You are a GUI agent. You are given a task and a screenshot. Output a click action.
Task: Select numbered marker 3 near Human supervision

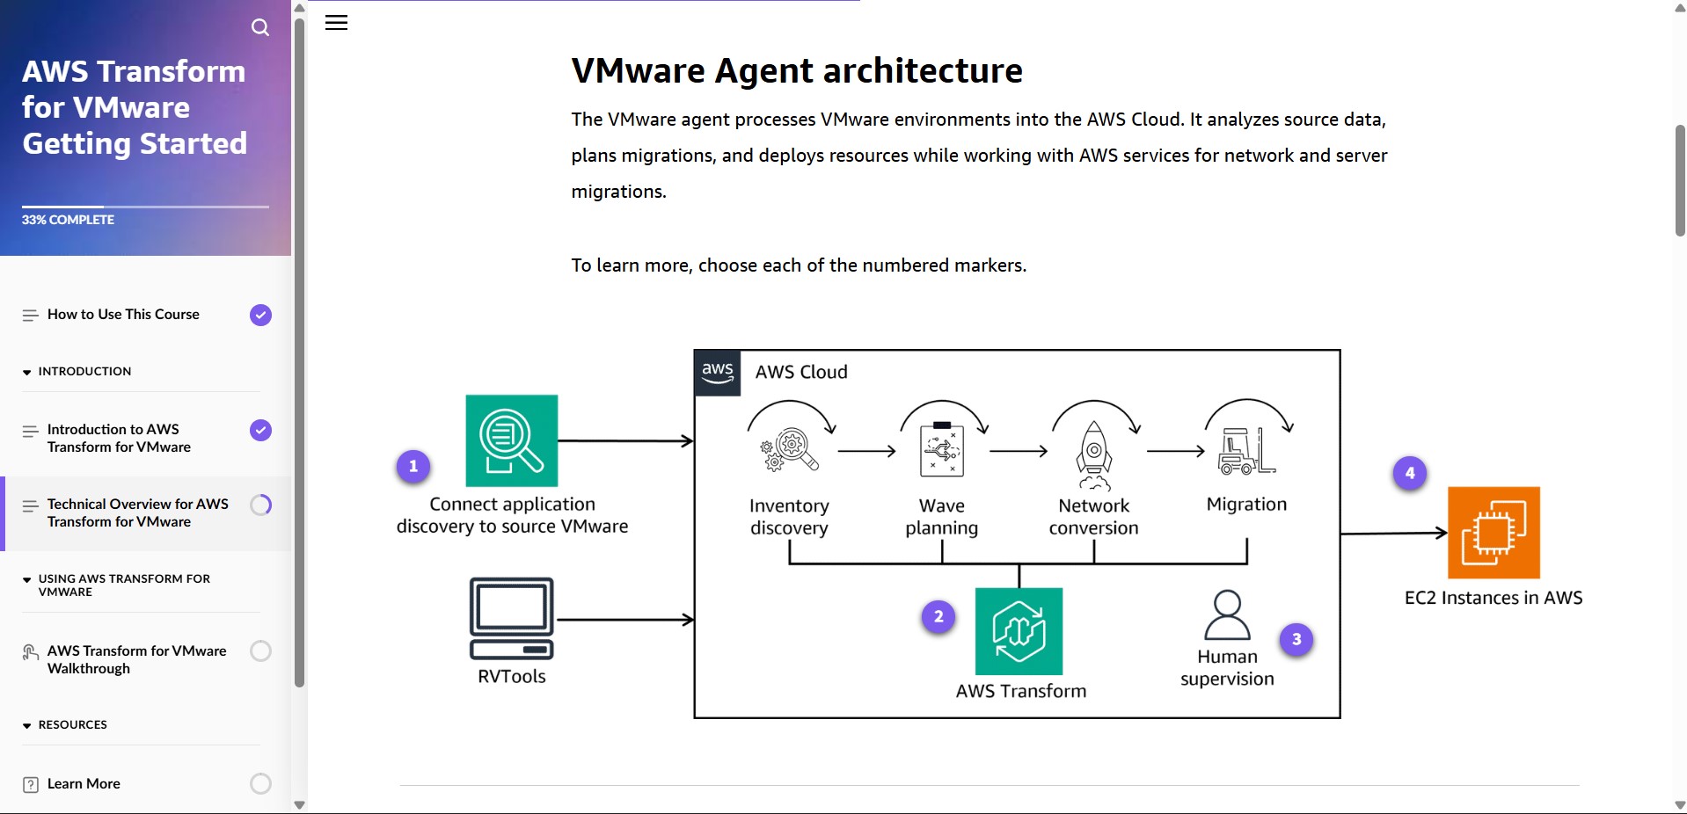pyautogui.click(x=1296, y=640)
